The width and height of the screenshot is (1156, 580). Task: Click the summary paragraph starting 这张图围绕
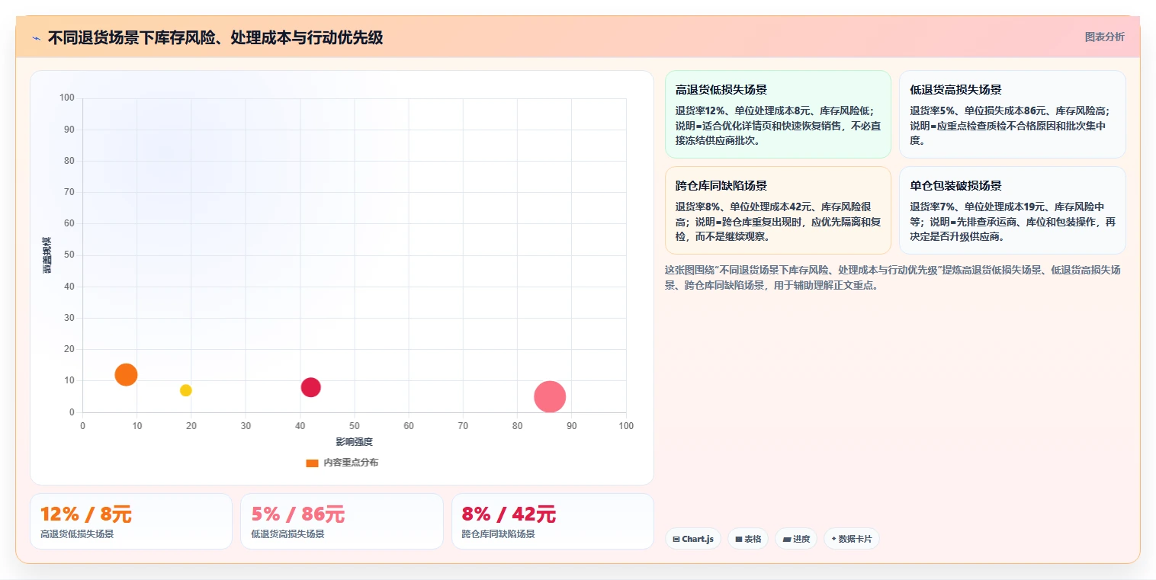coord(893,277)
